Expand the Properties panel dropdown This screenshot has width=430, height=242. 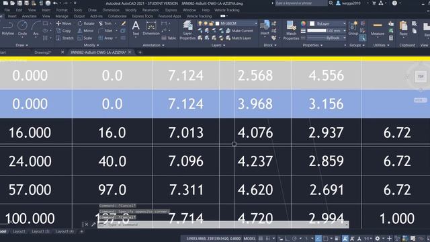[x=312, y=45]
